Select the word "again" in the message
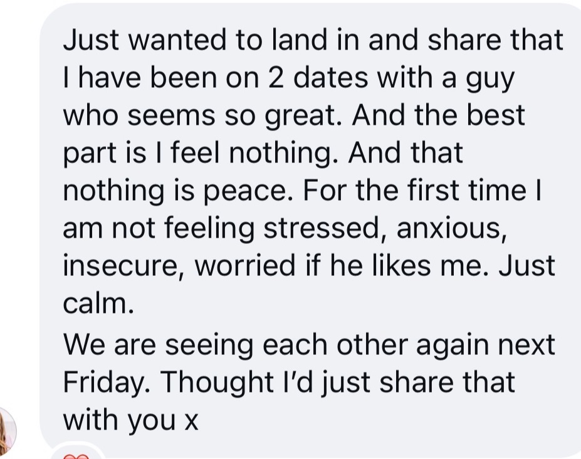 pos(452,346)
